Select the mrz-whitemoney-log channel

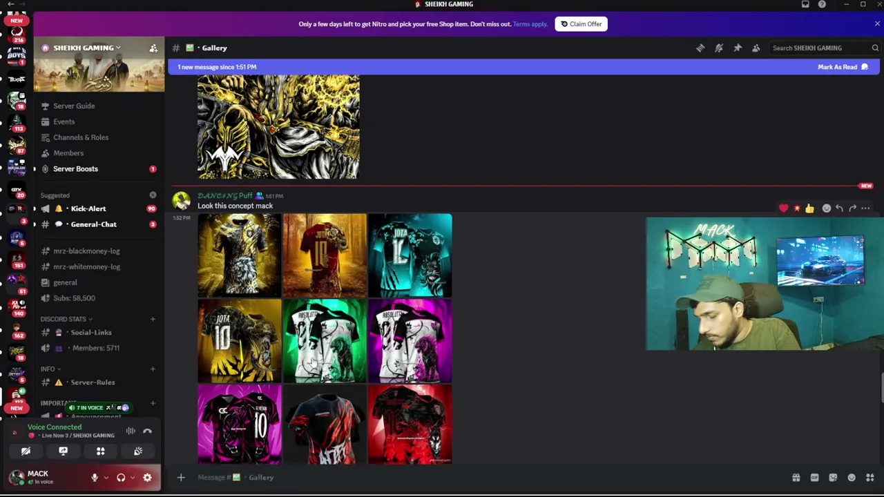98,266
